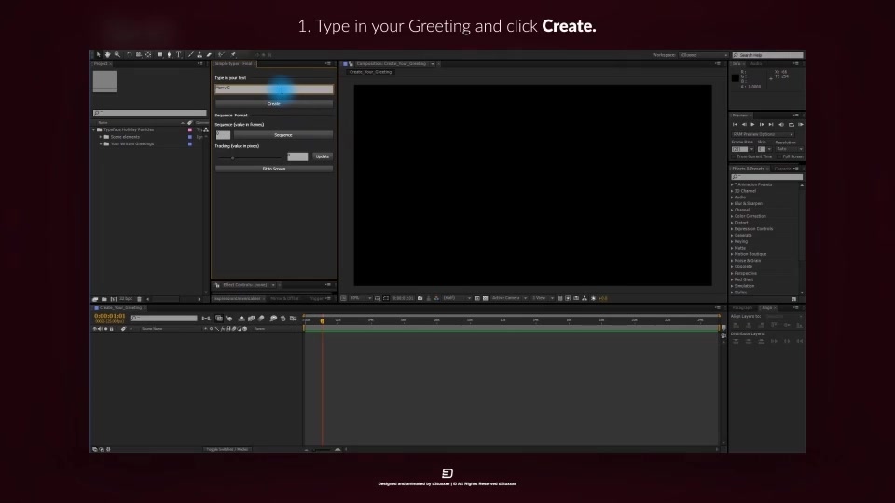
Task: Select the Rectangle shape tool
Action: pyautogui.click(x=159, y=55)
